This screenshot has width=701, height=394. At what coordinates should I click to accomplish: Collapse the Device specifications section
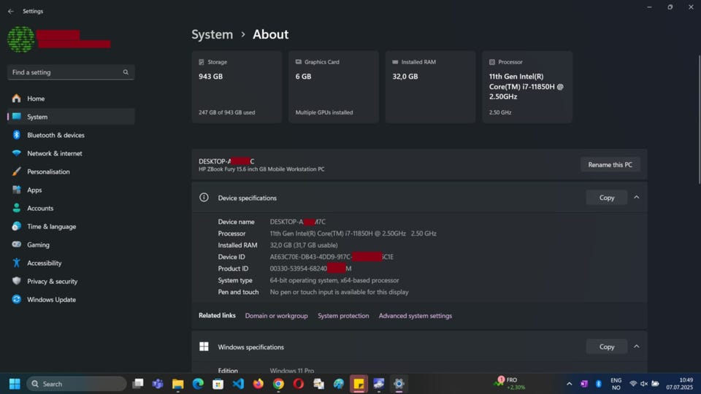click(x=637, y=198)
